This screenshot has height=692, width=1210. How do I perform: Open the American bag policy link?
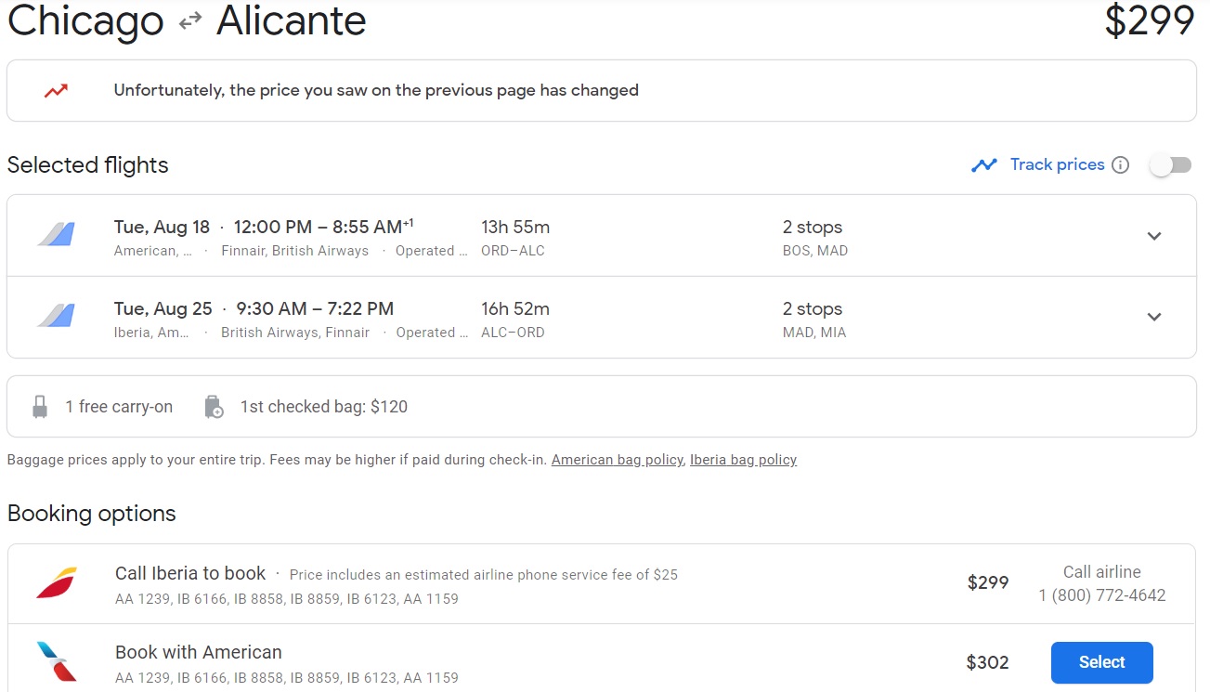(617, 460)
